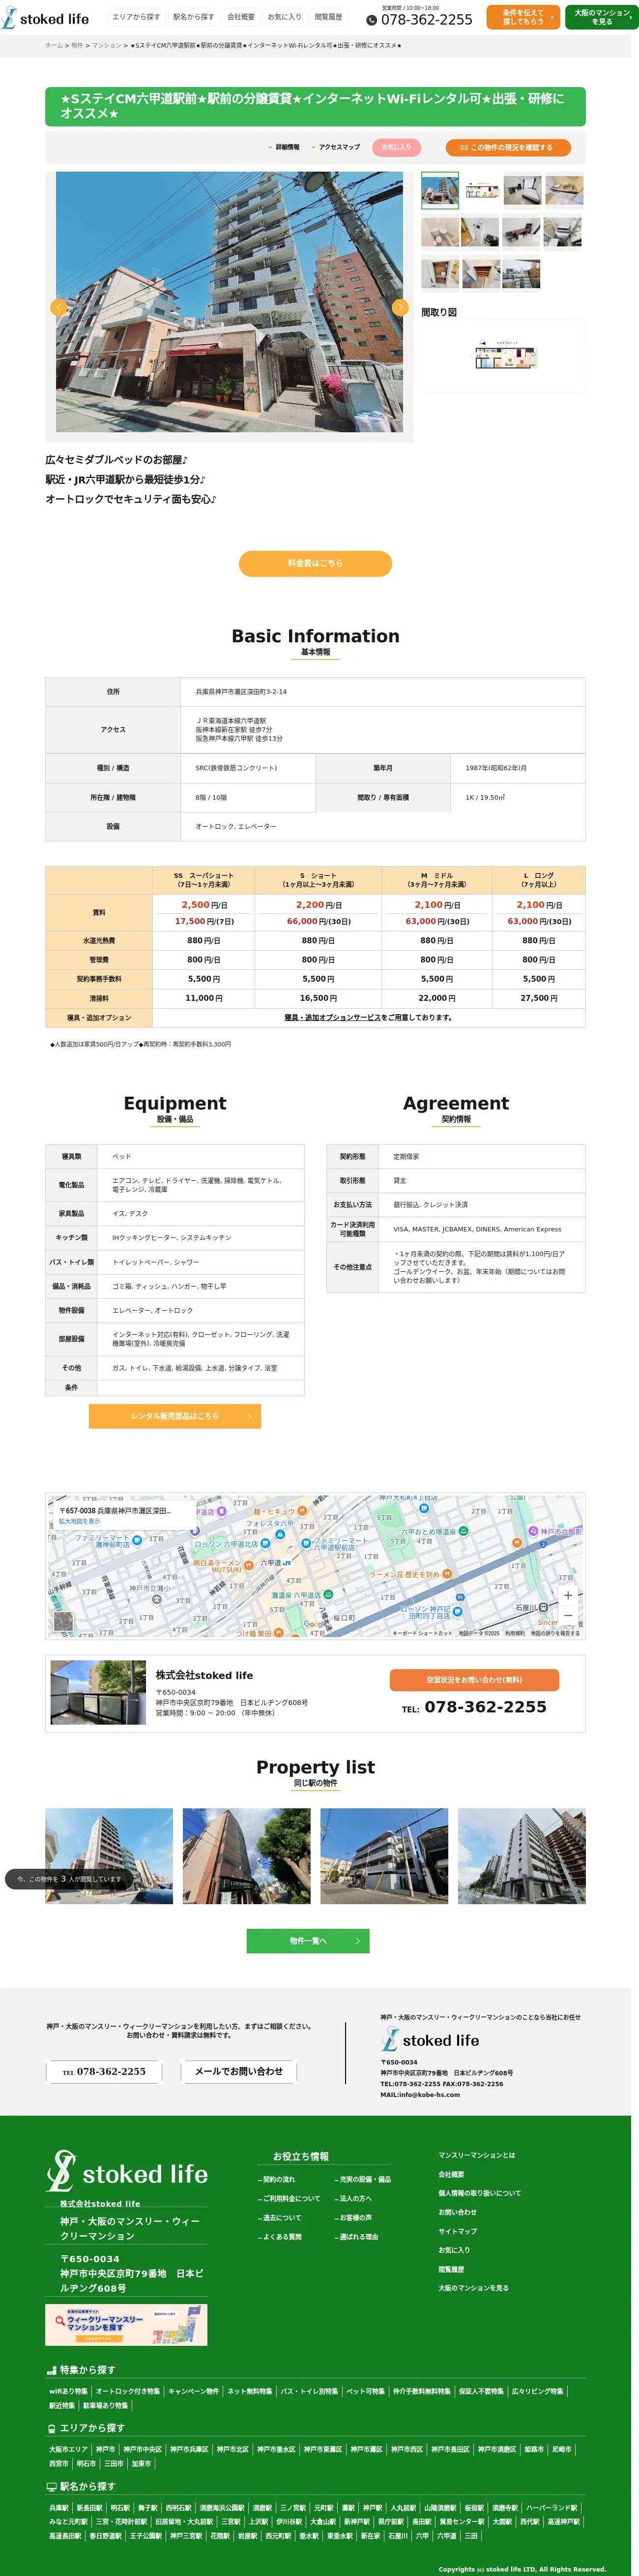Click the footer 閲覧履歴 link
Image resolution: width=639 pixels, height=2576 pixels.
click(x=451, y=2268)
